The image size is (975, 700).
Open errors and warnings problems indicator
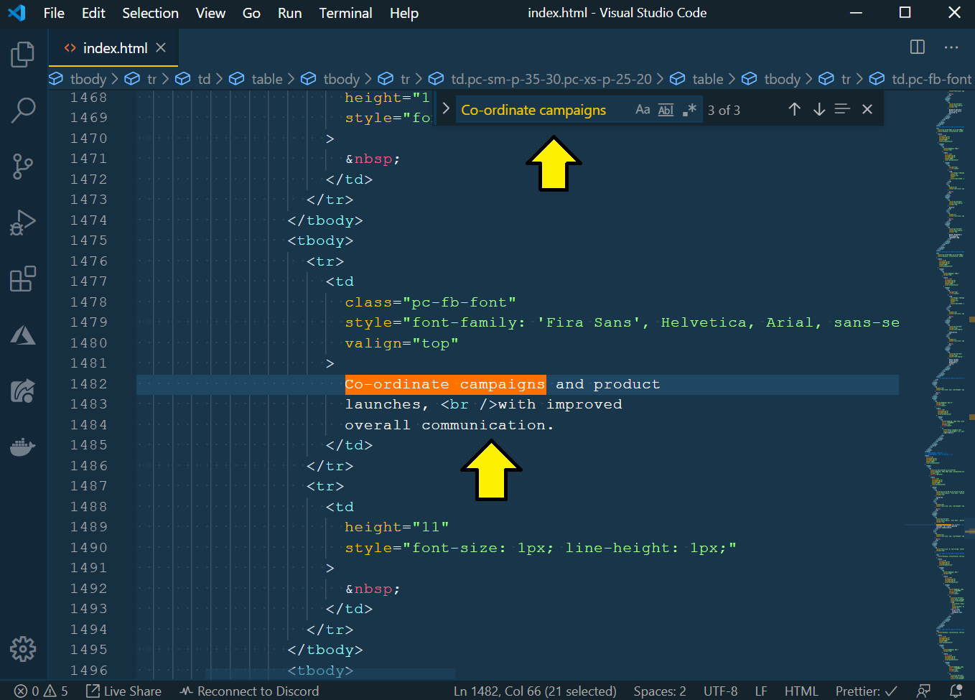pos(41,691)
